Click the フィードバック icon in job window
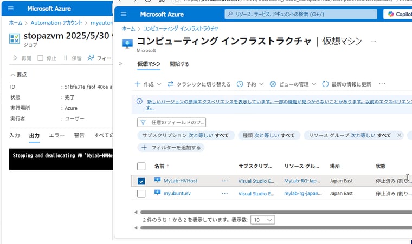The width and height of the screenshot is (412, 244). [91, 58]
